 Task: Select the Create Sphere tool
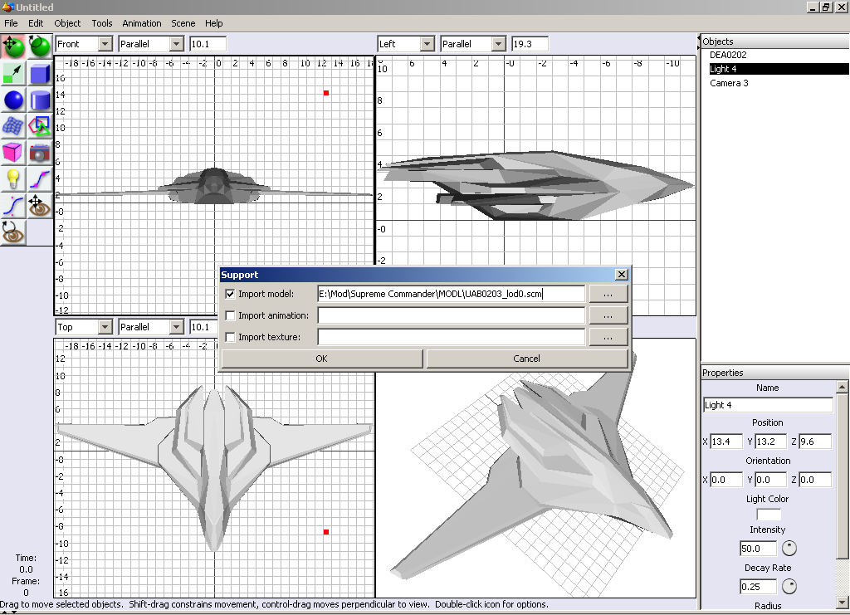pos(13,100)
